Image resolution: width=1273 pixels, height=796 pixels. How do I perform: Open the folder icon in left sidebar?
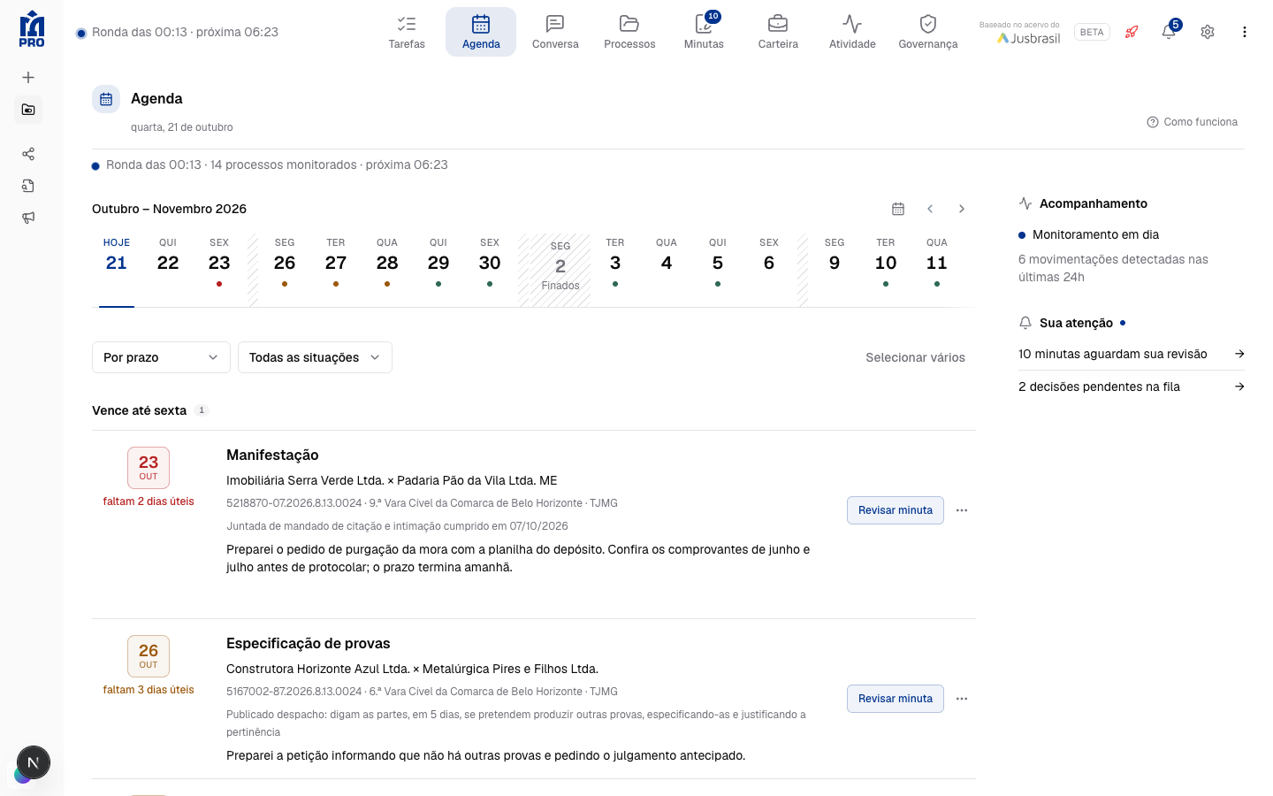(28, 110)
